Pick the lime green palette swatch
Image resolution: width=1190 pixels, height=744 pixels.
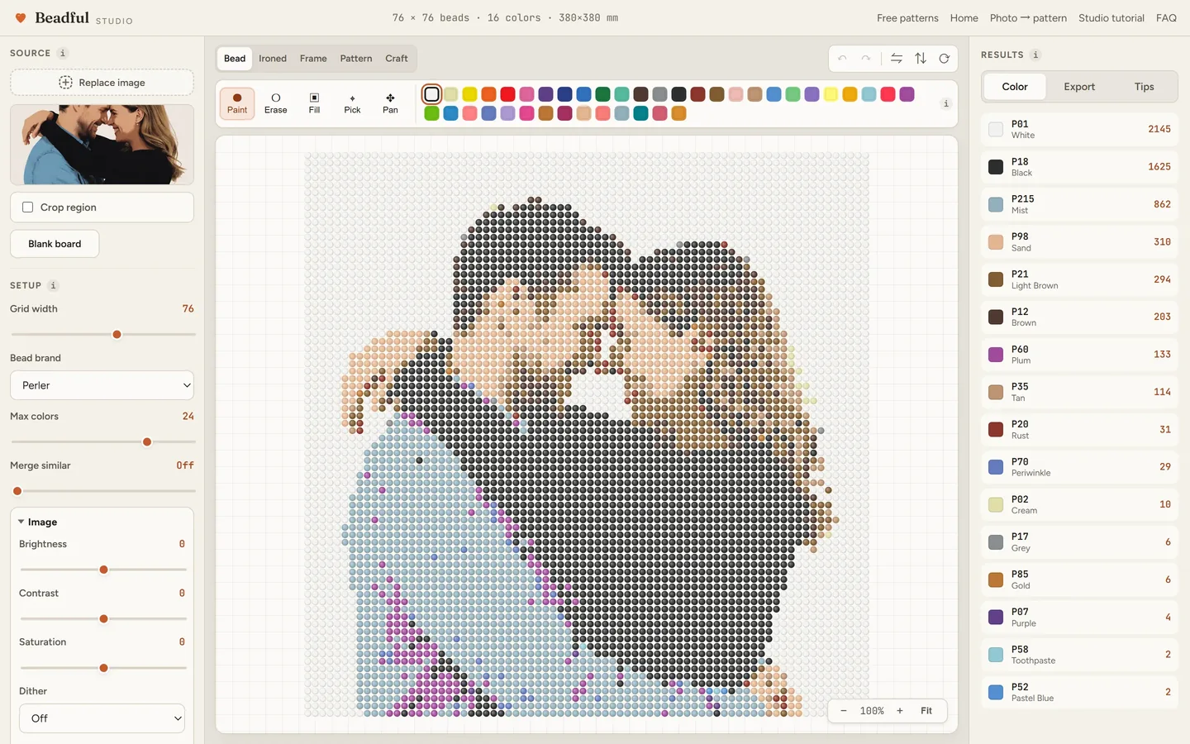coord(431,113)
